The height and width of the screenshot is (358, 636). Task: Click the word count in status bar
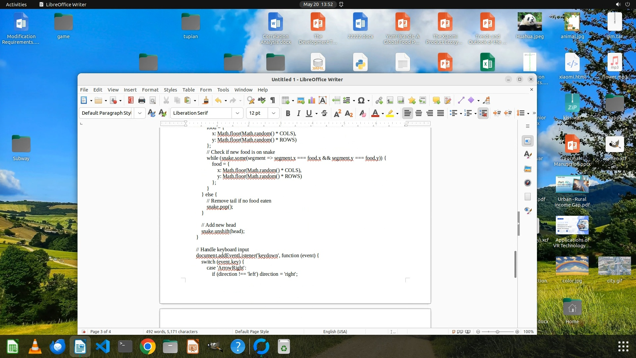tap(172, 331)
